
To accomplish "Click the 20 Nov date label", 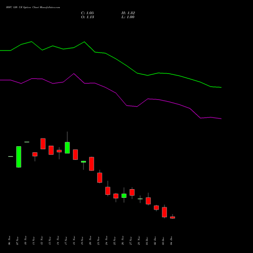I will pos(90,240).
